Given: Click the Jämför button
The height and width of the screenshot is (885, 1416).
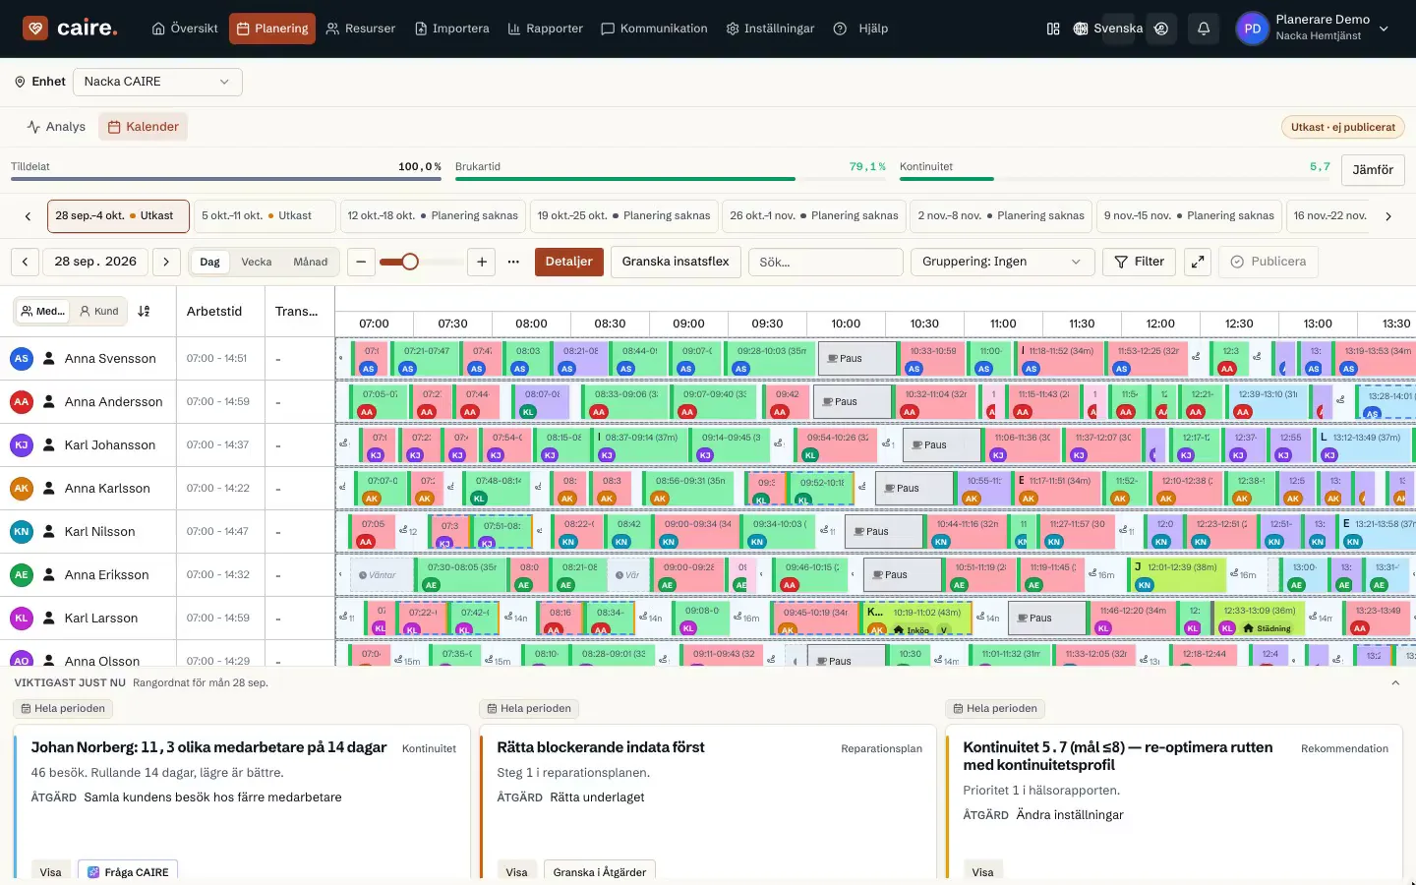Looking at the screenshot, I should (1373, 169).
